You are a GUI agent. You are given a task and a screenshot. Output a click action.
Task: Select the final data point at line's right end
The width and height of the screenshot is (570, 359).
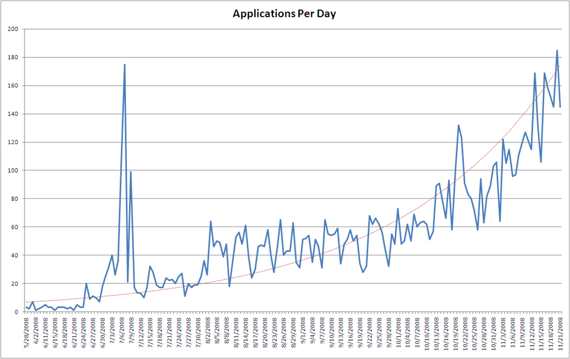click(x=560, y=107)
